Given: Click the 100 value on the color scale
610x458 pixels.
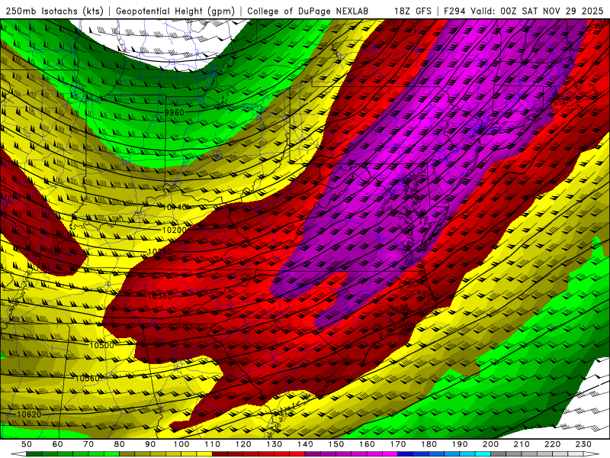Looking at the screenshot, I should click(181, 444).
